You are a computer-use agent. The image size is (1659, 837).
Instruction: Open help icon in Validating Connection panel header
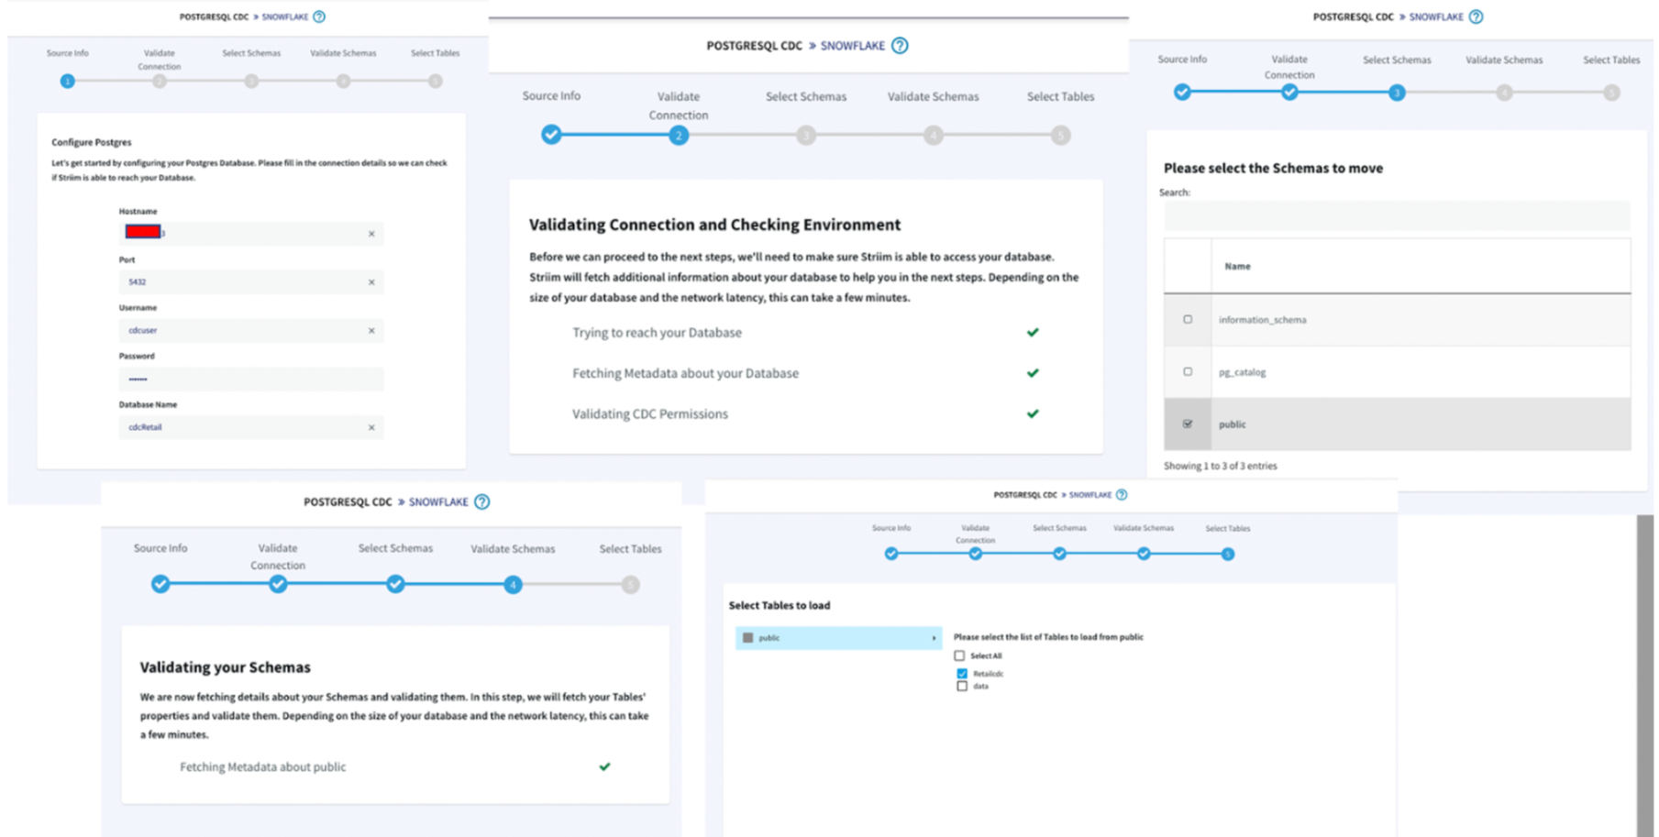click(x=900, y=45)
